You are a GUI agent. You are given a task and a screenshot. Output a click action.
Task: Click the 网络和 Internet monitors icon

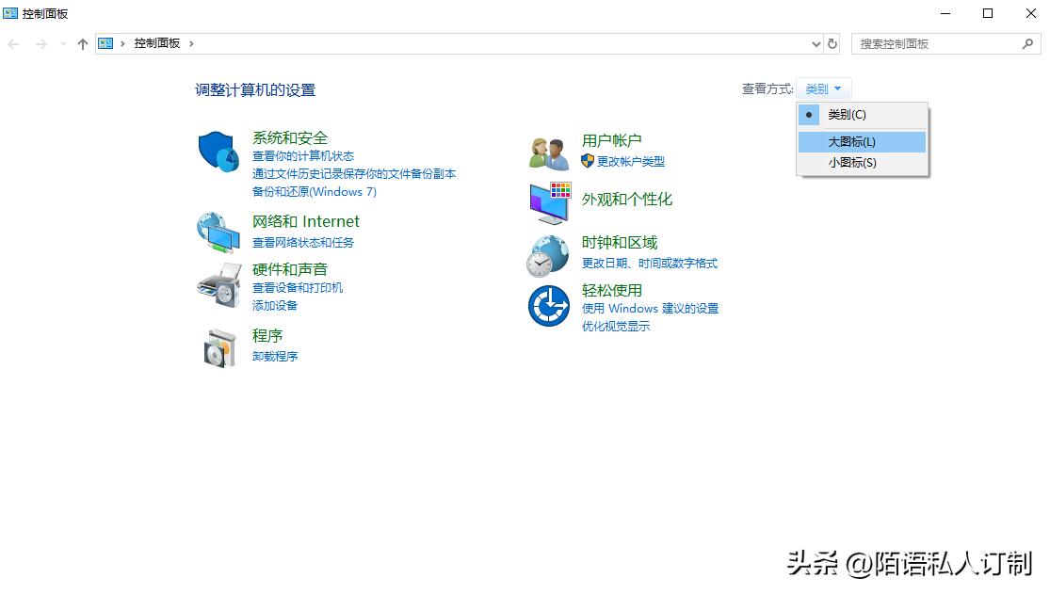click(218, 231)
